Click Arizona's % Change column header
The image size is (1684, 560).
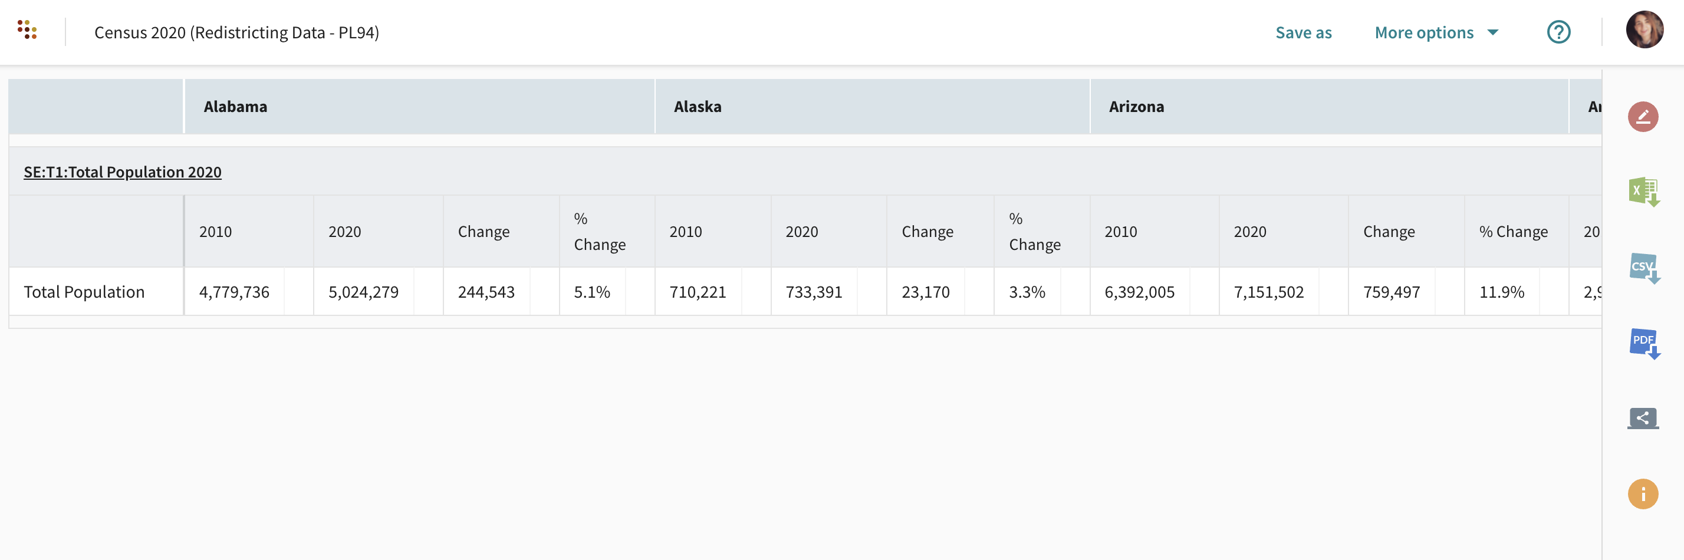(x=1513, y=232)
